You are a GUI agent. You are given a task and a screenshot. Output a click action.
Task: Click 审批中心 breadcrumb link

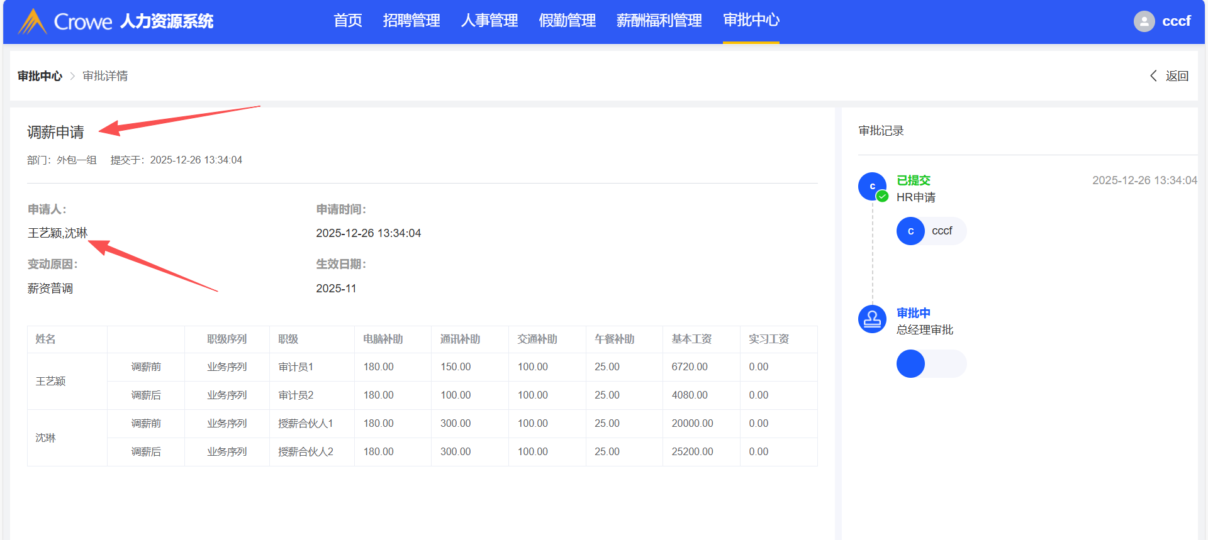pyautogui.click(x=40, y=76)
